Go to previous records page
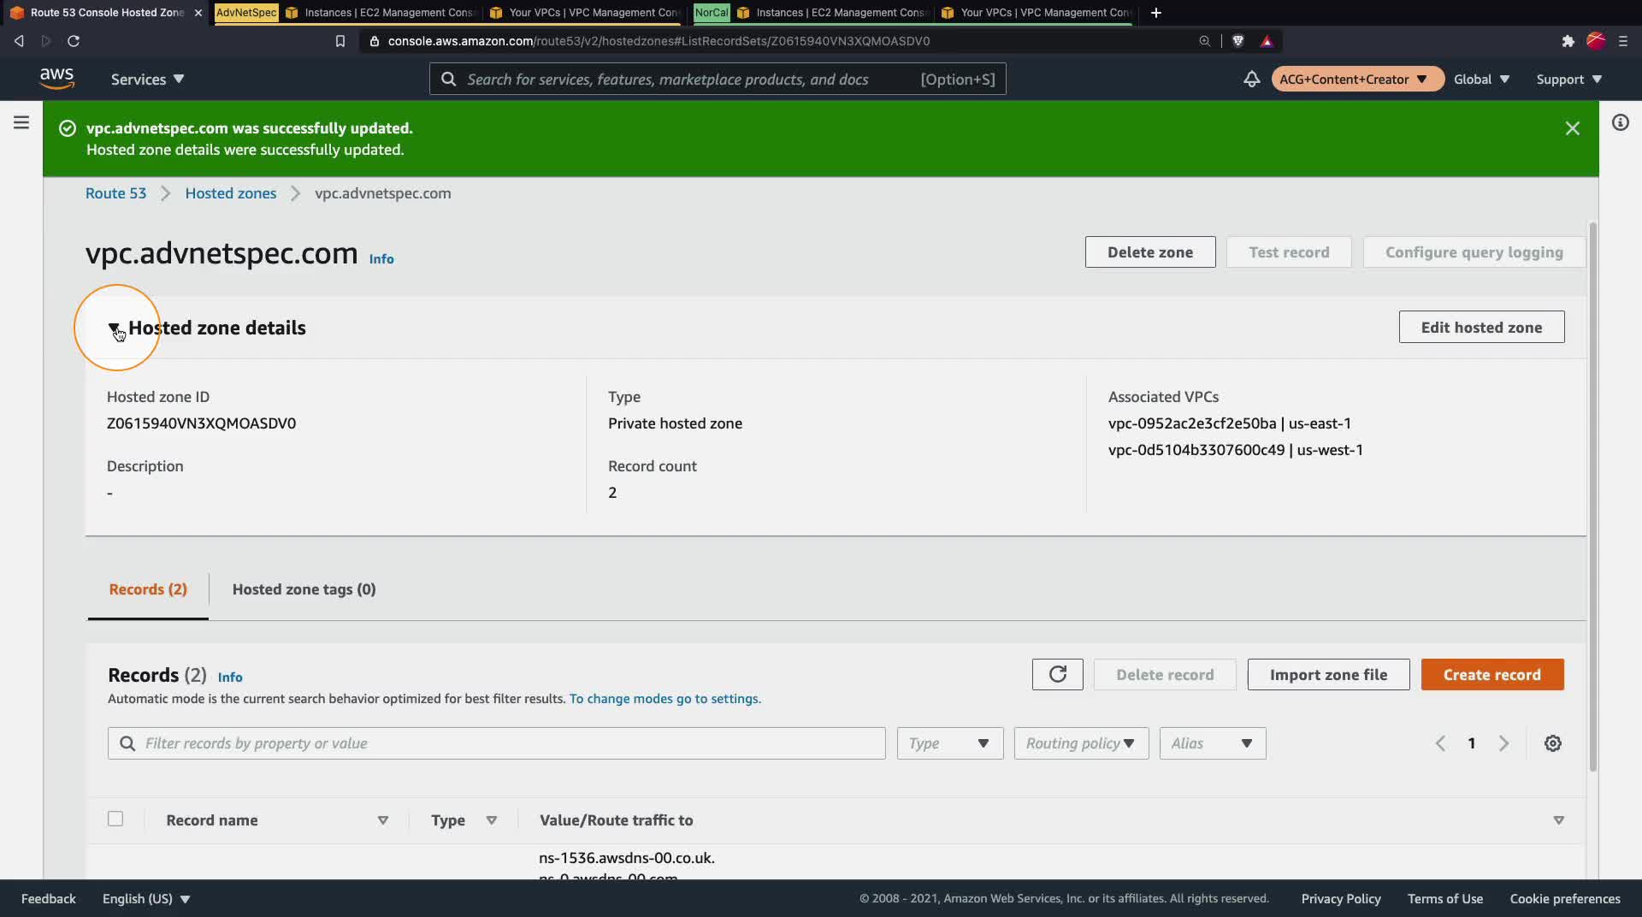Image resolution: width=1642 pixels, height=917 pixels. 1440,743
